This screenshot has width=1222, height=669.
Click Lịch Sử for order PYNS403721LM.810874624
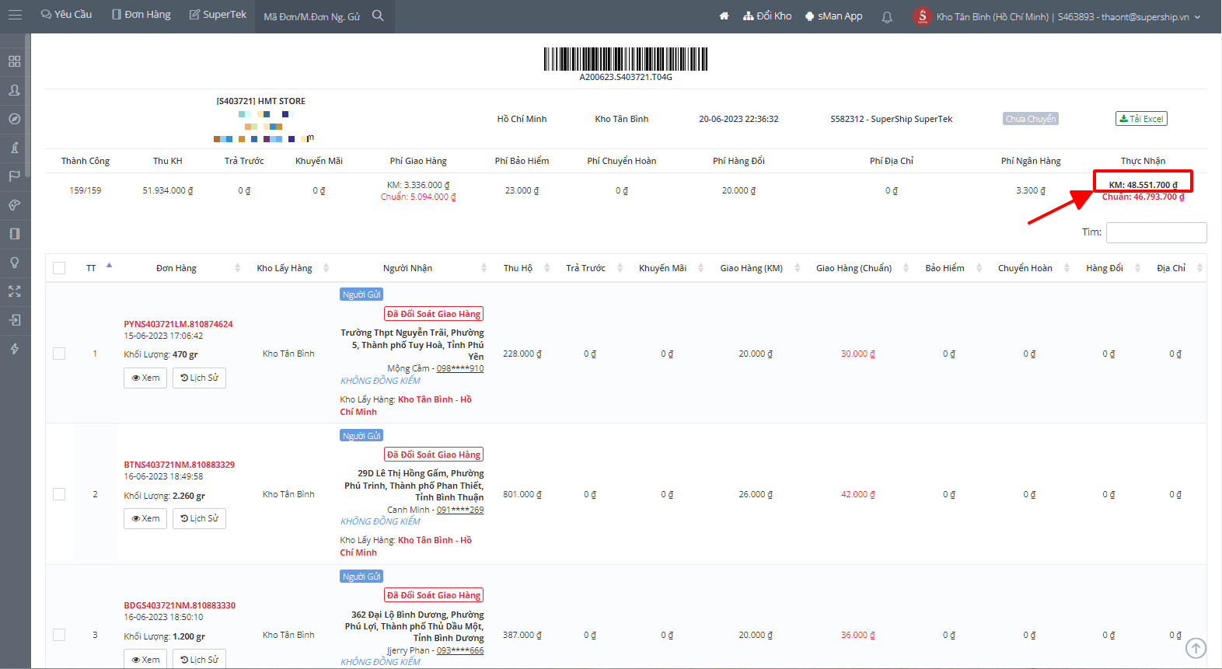[199, 378]
